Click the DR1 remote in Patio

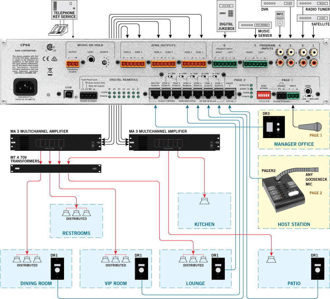[x=317, y=269]
